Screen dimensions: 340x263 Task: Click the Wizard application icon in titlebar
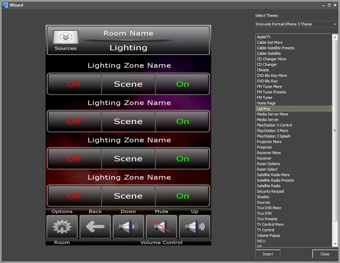coord(4,5)
